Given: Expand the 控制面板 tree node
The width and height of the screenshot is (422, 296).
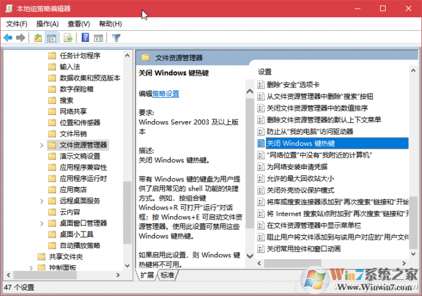Looking at the screenshot, I should click(x=31, y=268).
